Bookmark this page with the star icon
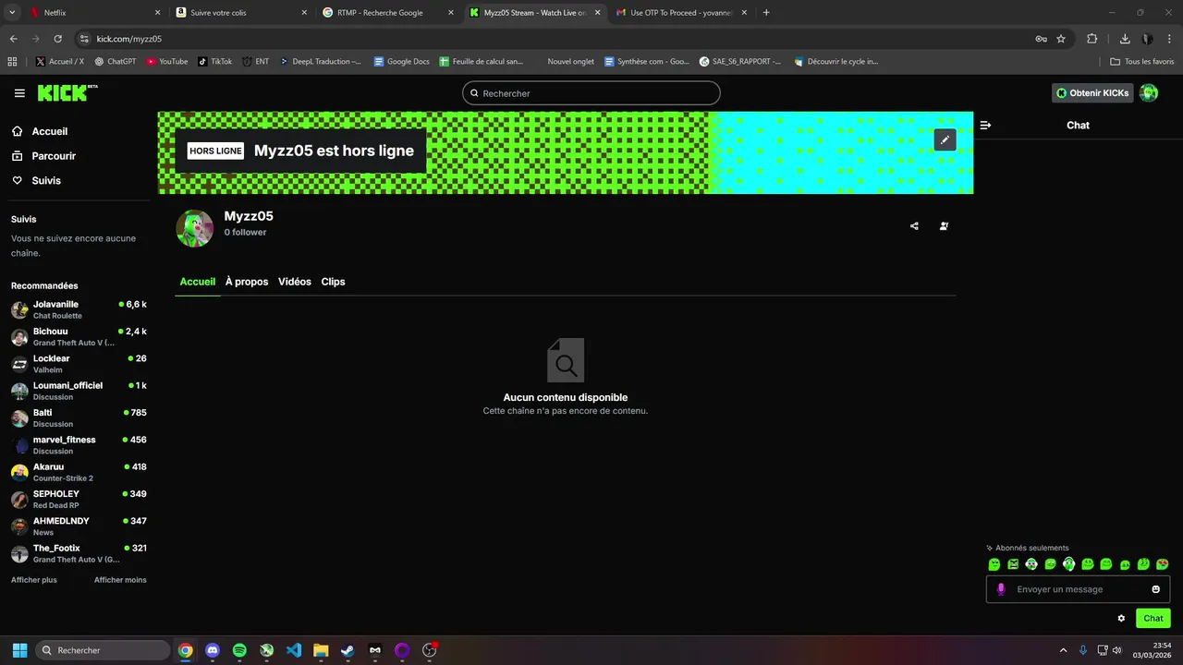This screenshot has height=665, width=1183. click(x=1061, y=39)
